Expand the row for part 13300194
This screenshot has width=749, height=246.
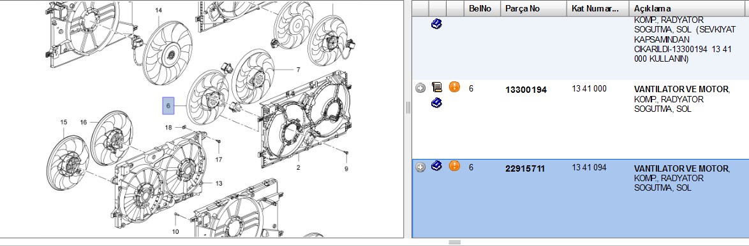pos(420,88)
